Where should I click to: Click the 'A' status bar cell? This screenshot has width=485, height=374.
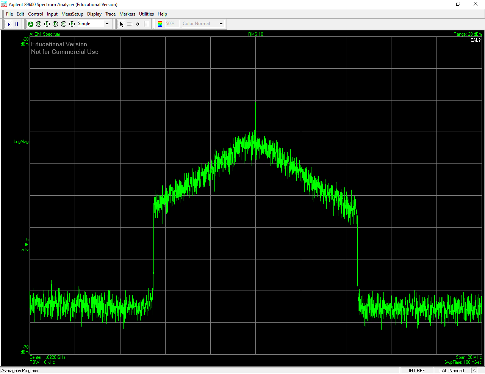point(474,371)
